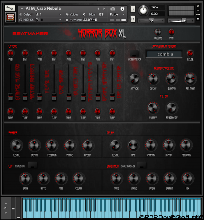Click the Another Dimension level fader
The width and height of the screenshot is (204, 220).
point(25,96)
